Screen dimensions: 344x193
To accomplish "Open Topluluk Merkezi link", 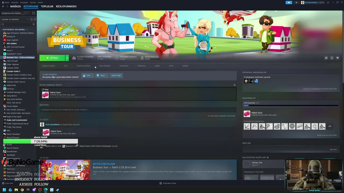I will coord(83,66).
